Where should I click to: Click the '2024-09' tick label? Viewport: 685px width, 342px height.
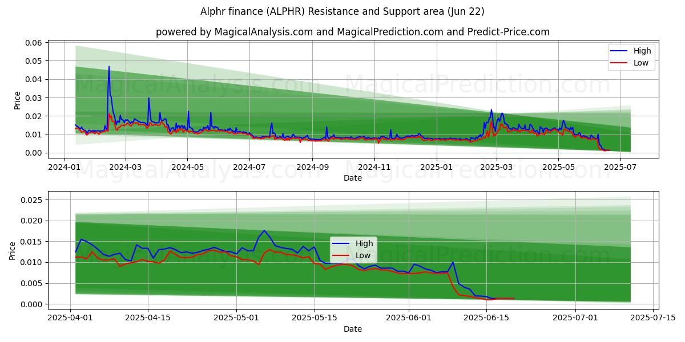[313, 167]
